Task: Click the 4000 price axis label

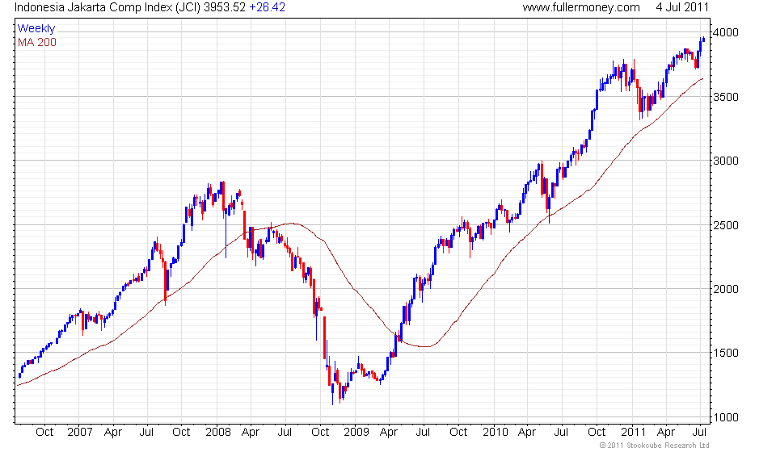Action: pyautogui.click(x=726, y=32)
